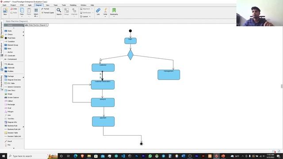This screenshot has width=283, height=159.
Task: Open the Modeling menu tab
Action: (73, 5)
